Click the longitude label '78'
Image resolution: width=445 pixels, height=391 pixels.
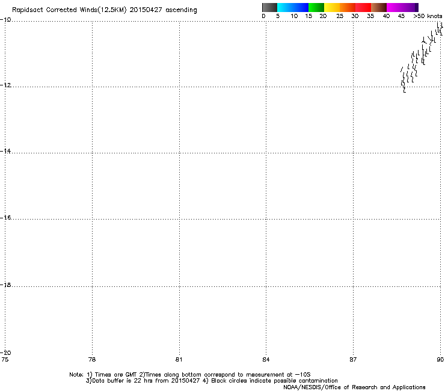pos(92,360)
